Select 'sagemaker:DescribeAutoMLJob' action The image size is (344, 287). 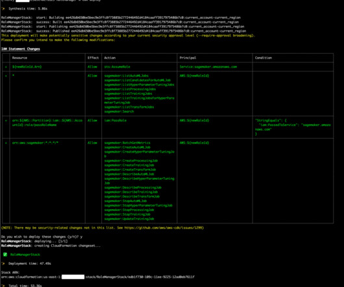tap(129, 174)
